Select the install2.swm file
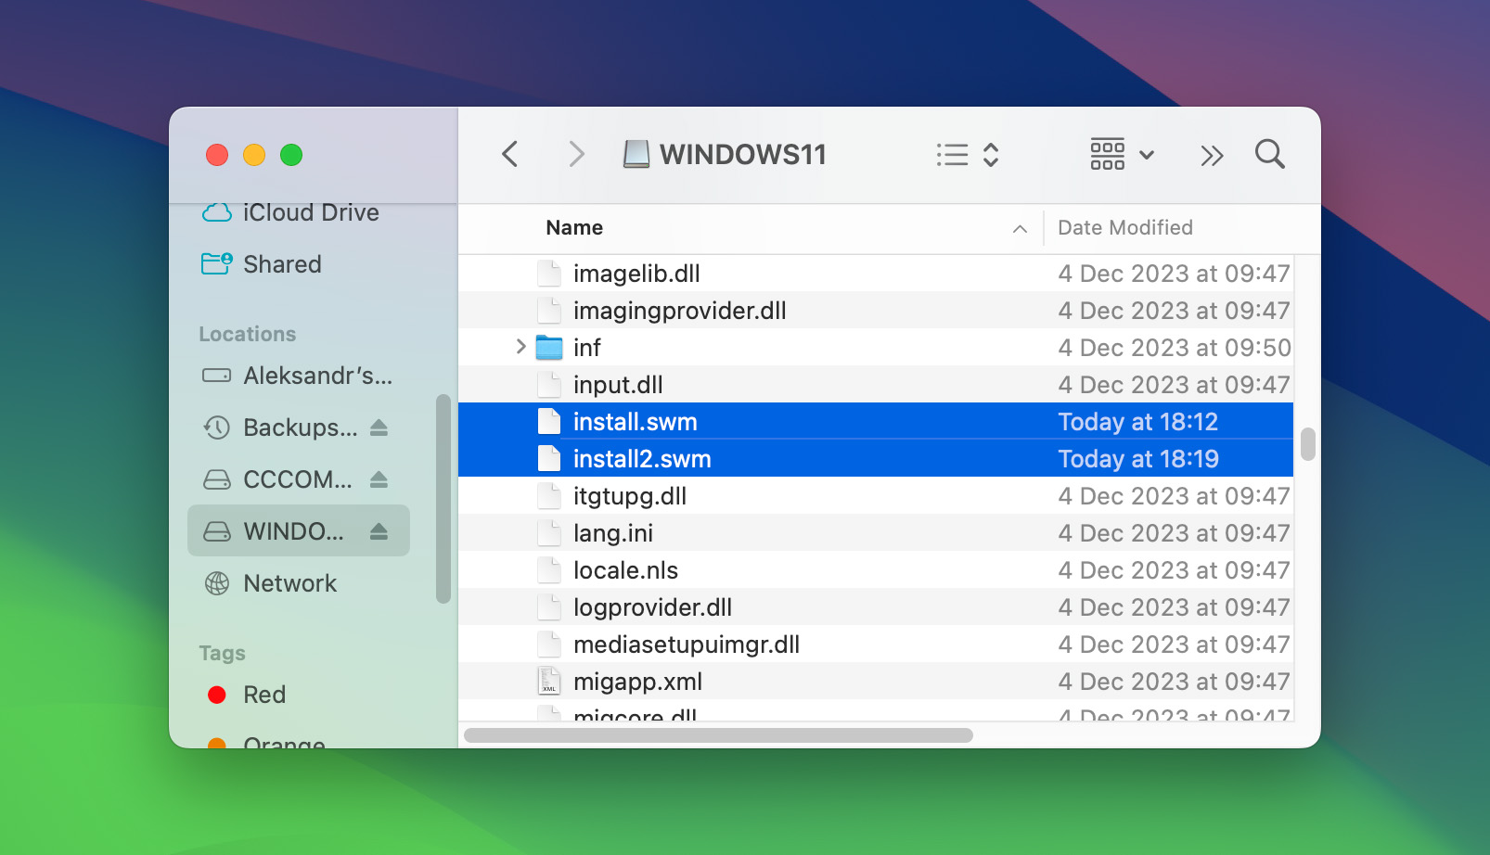 [x=641, y=458]
